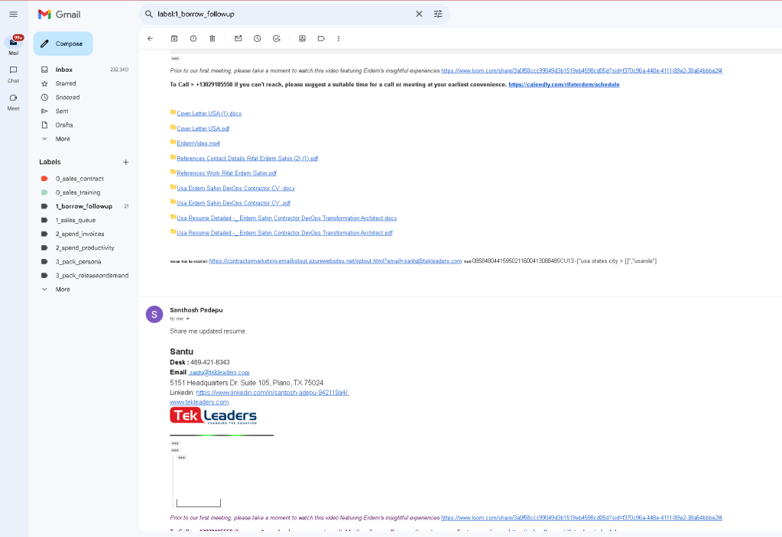
Task: Open the Loom link in the quoted message
Action: (x=581, y=518)
